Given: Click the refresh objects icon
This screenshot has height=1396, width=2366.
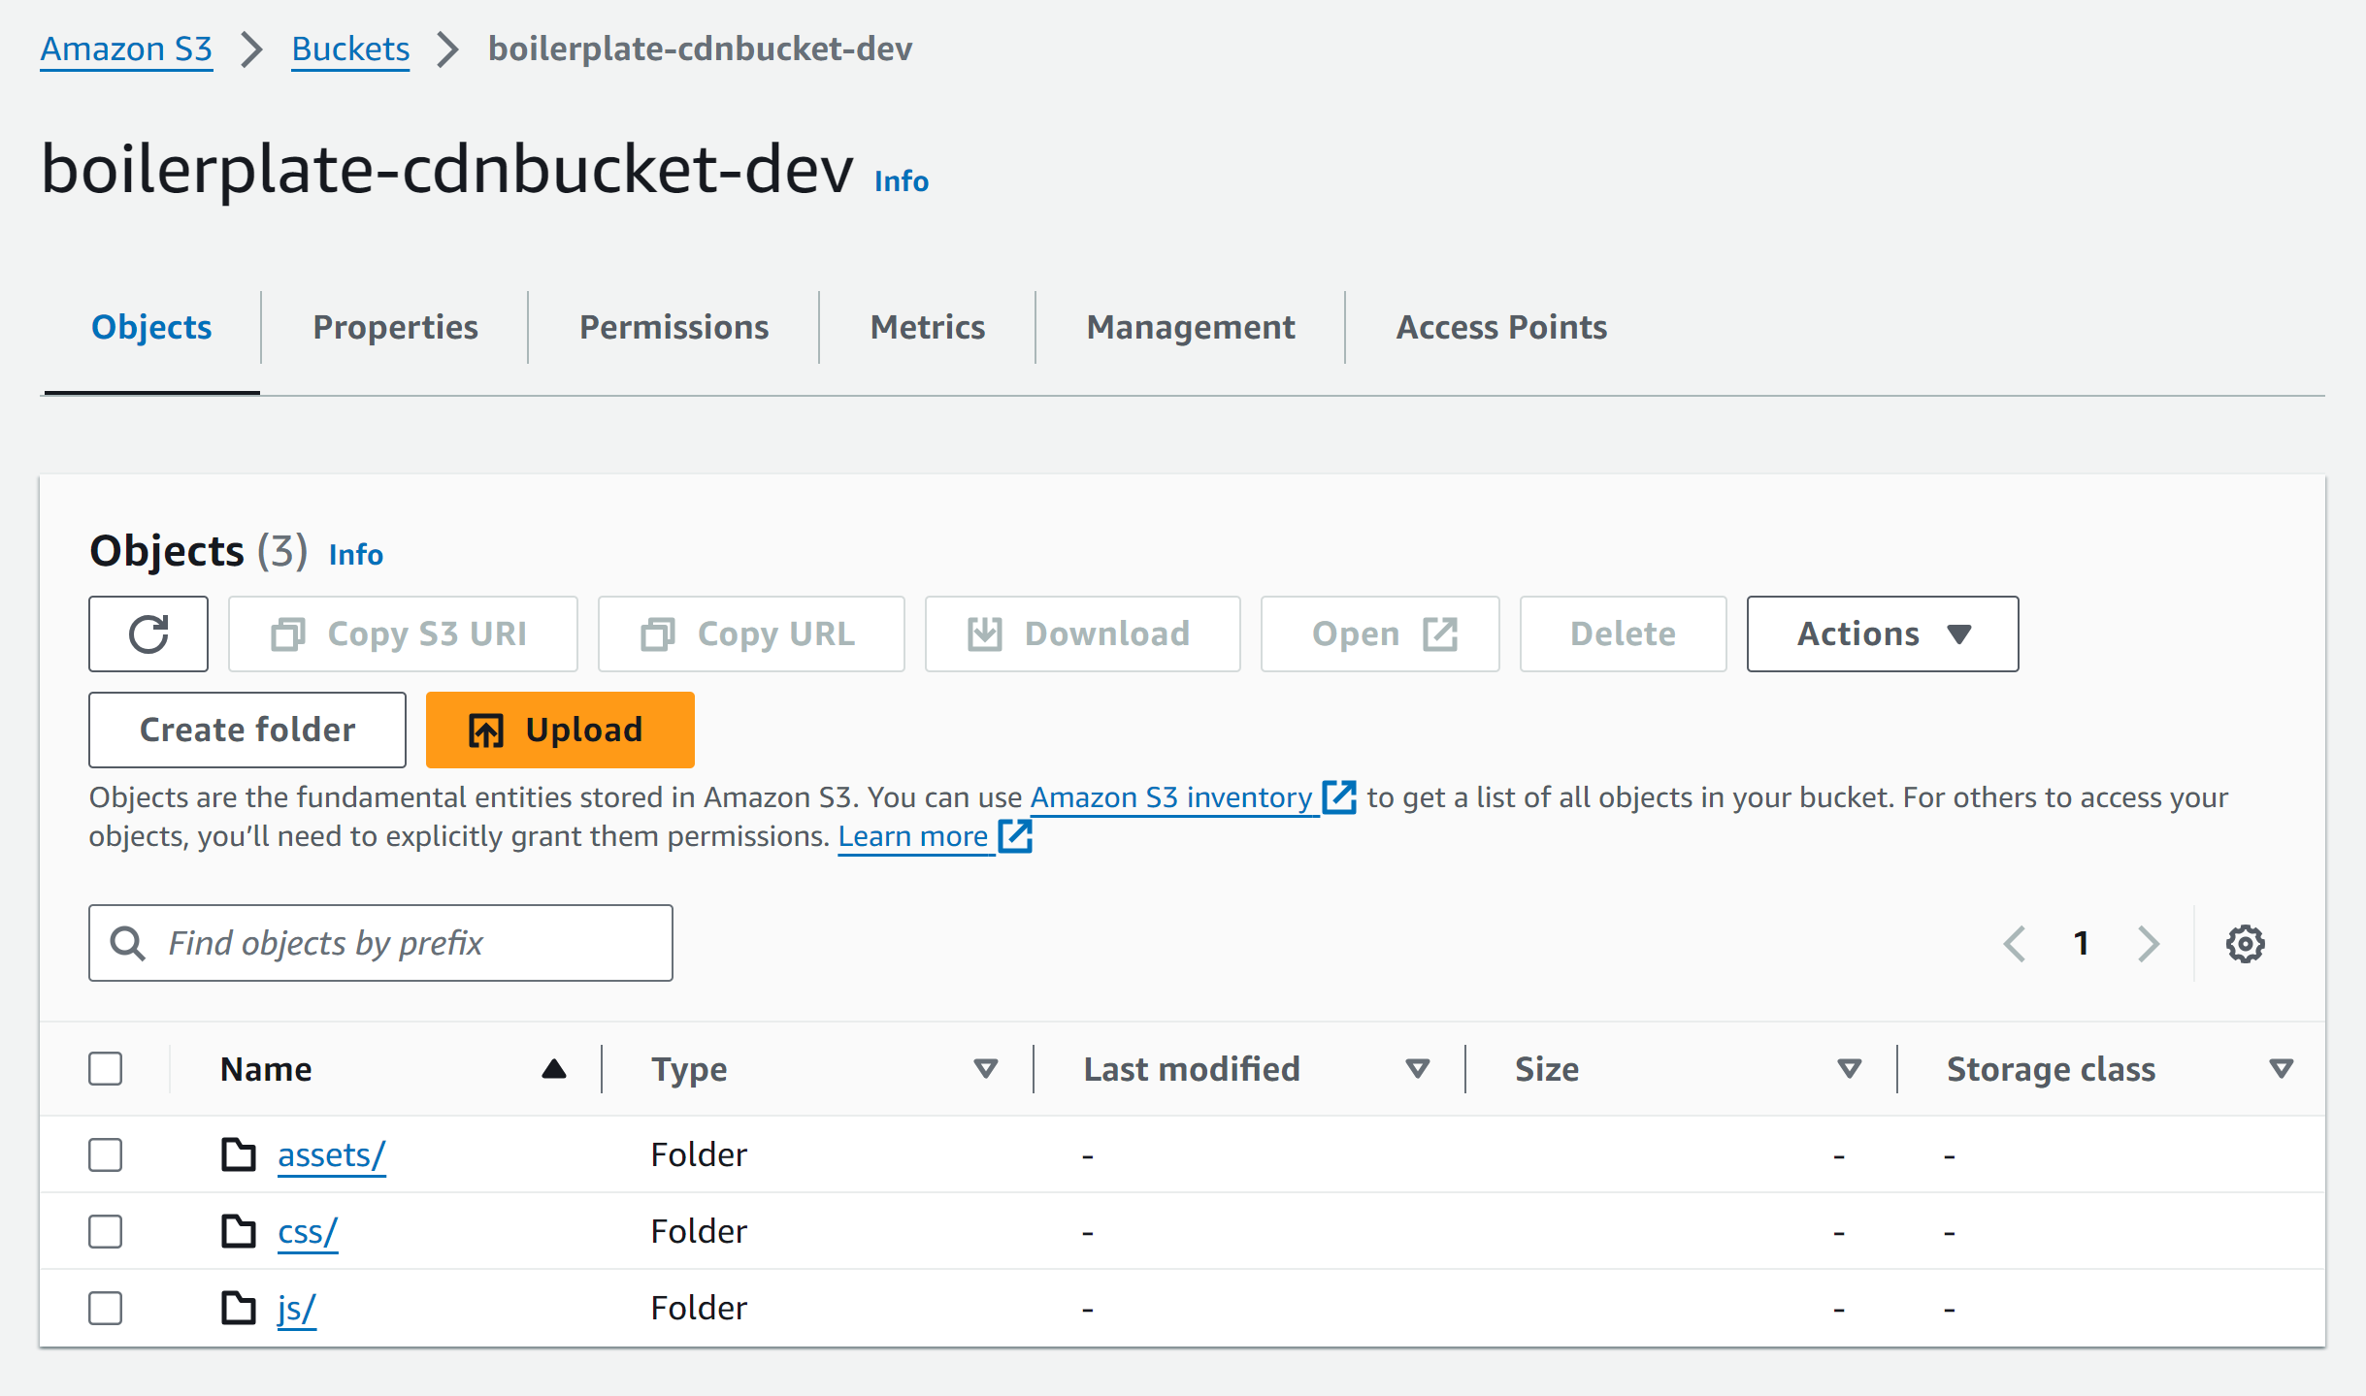Looking at the screenshot, I should (148, 633).
